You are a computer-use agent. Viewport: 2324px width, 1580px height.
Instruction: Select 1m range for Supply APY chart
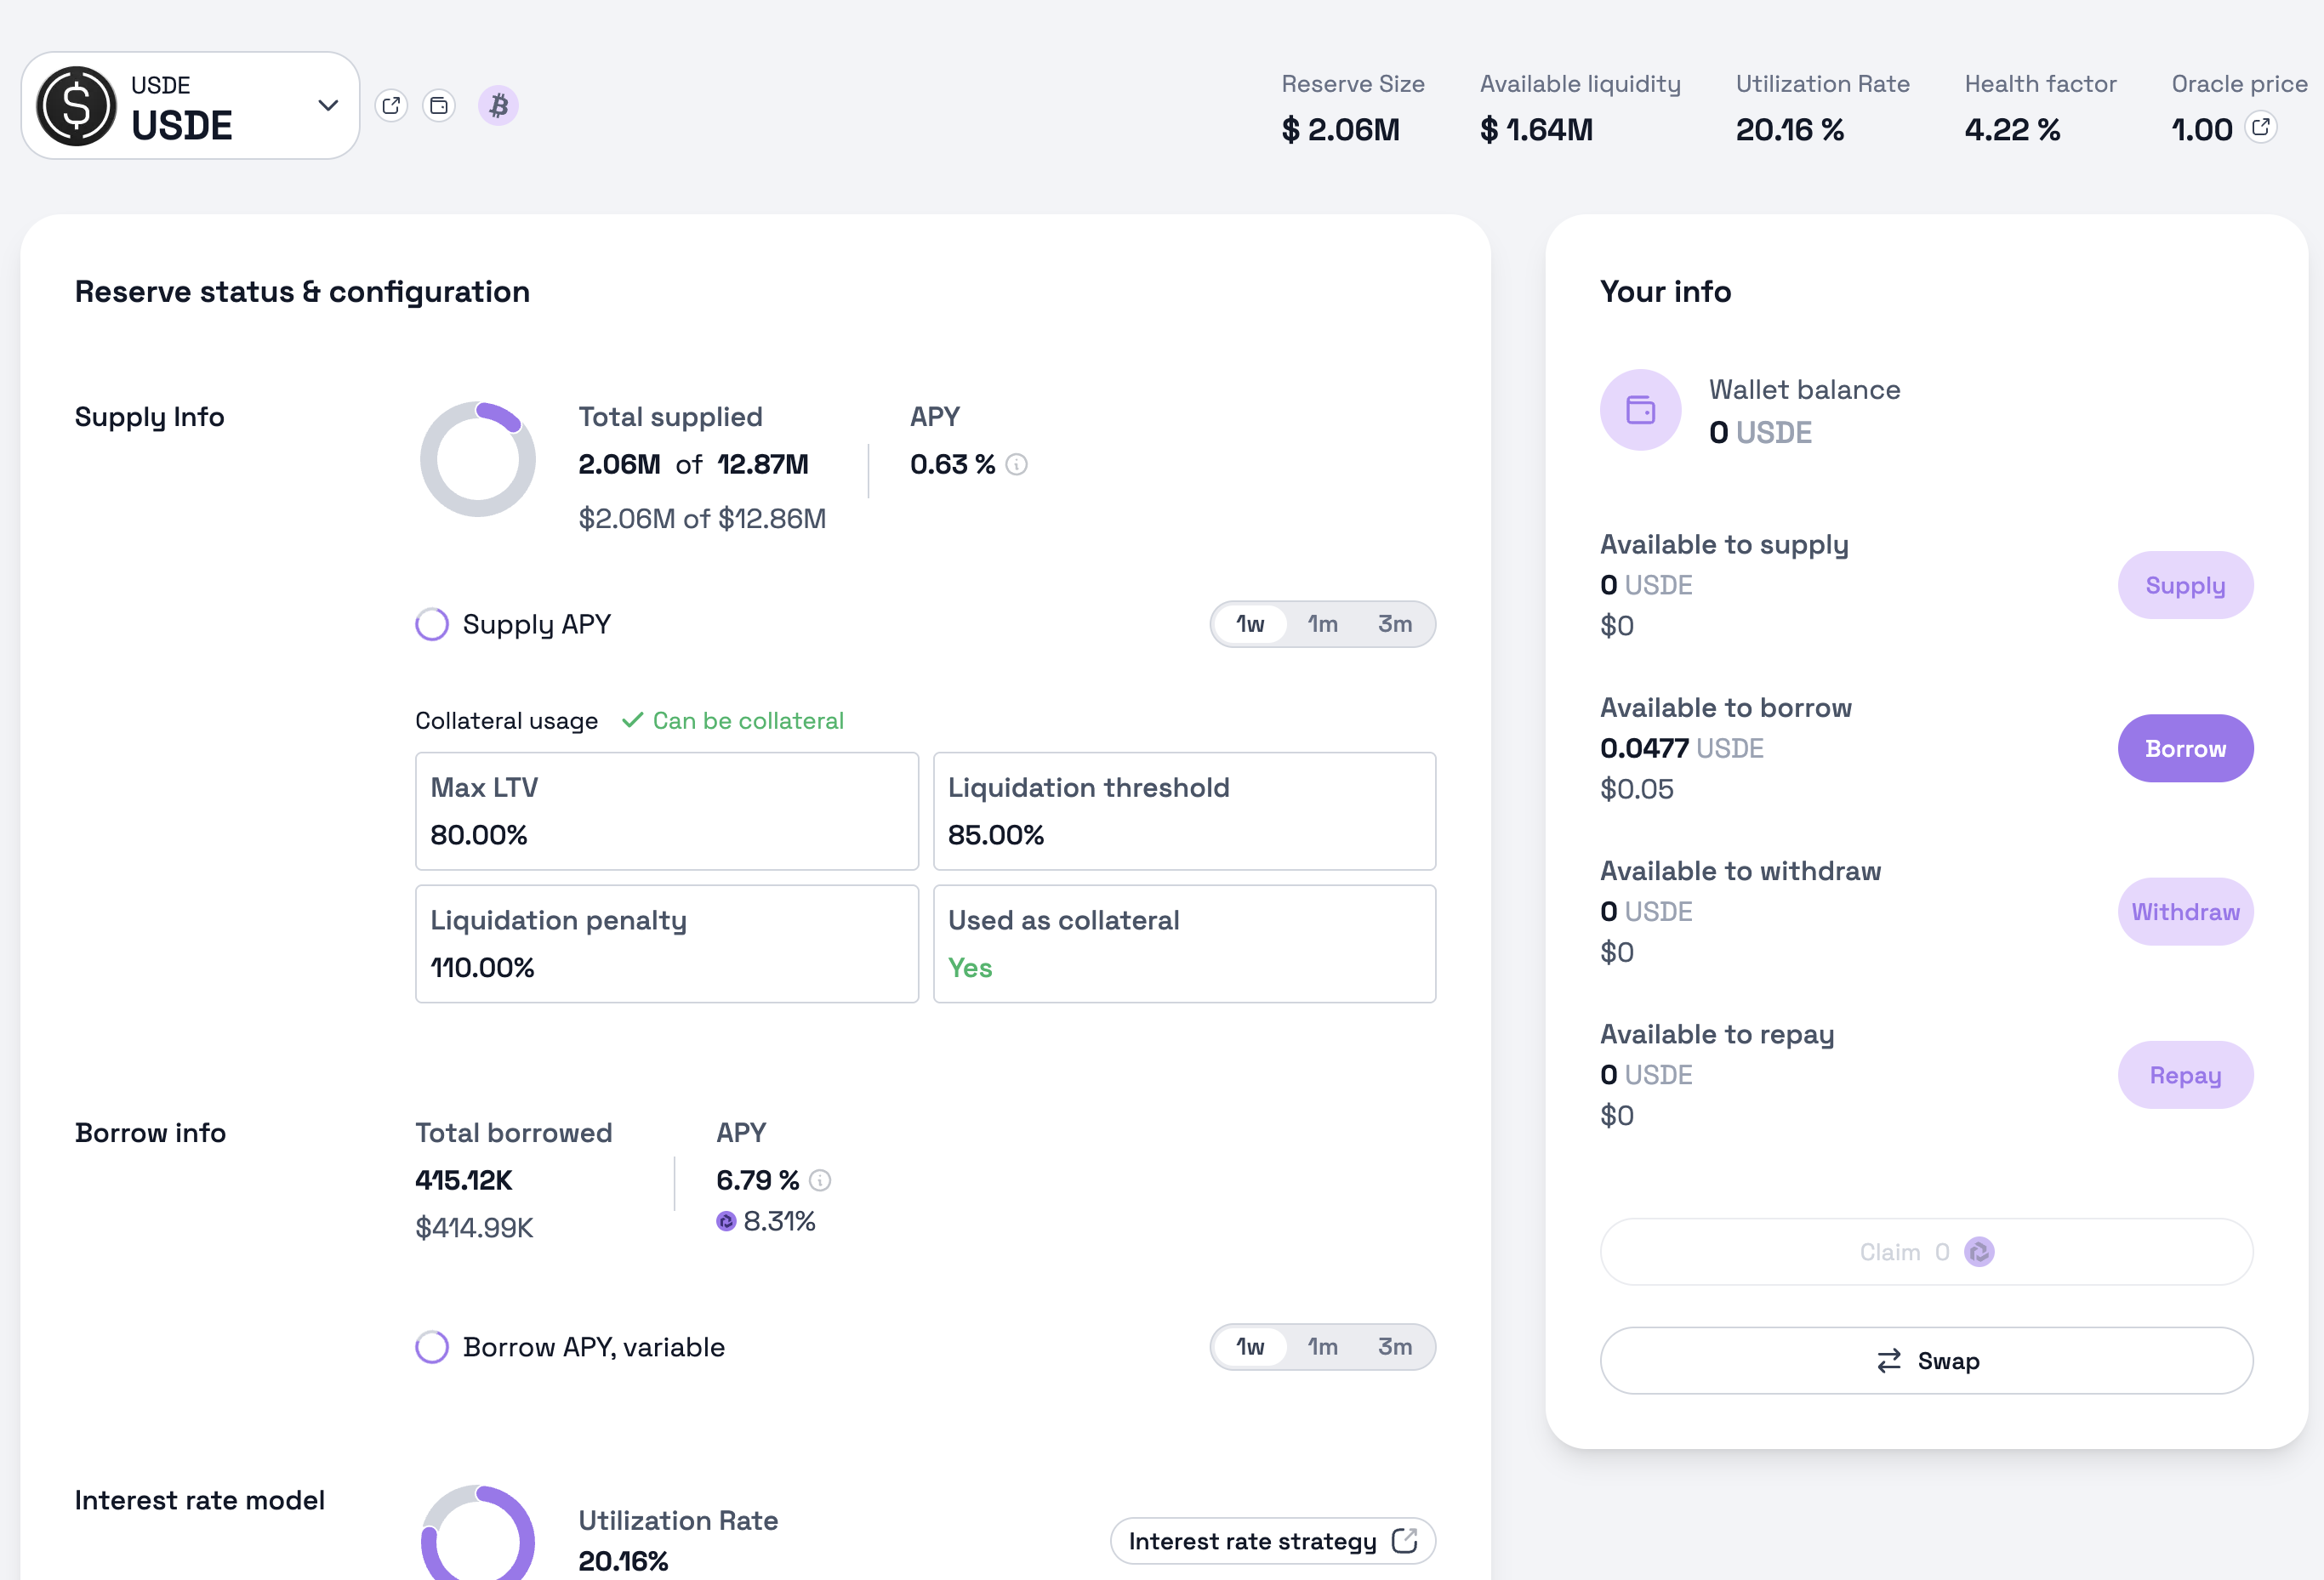tap(1322, 625)
